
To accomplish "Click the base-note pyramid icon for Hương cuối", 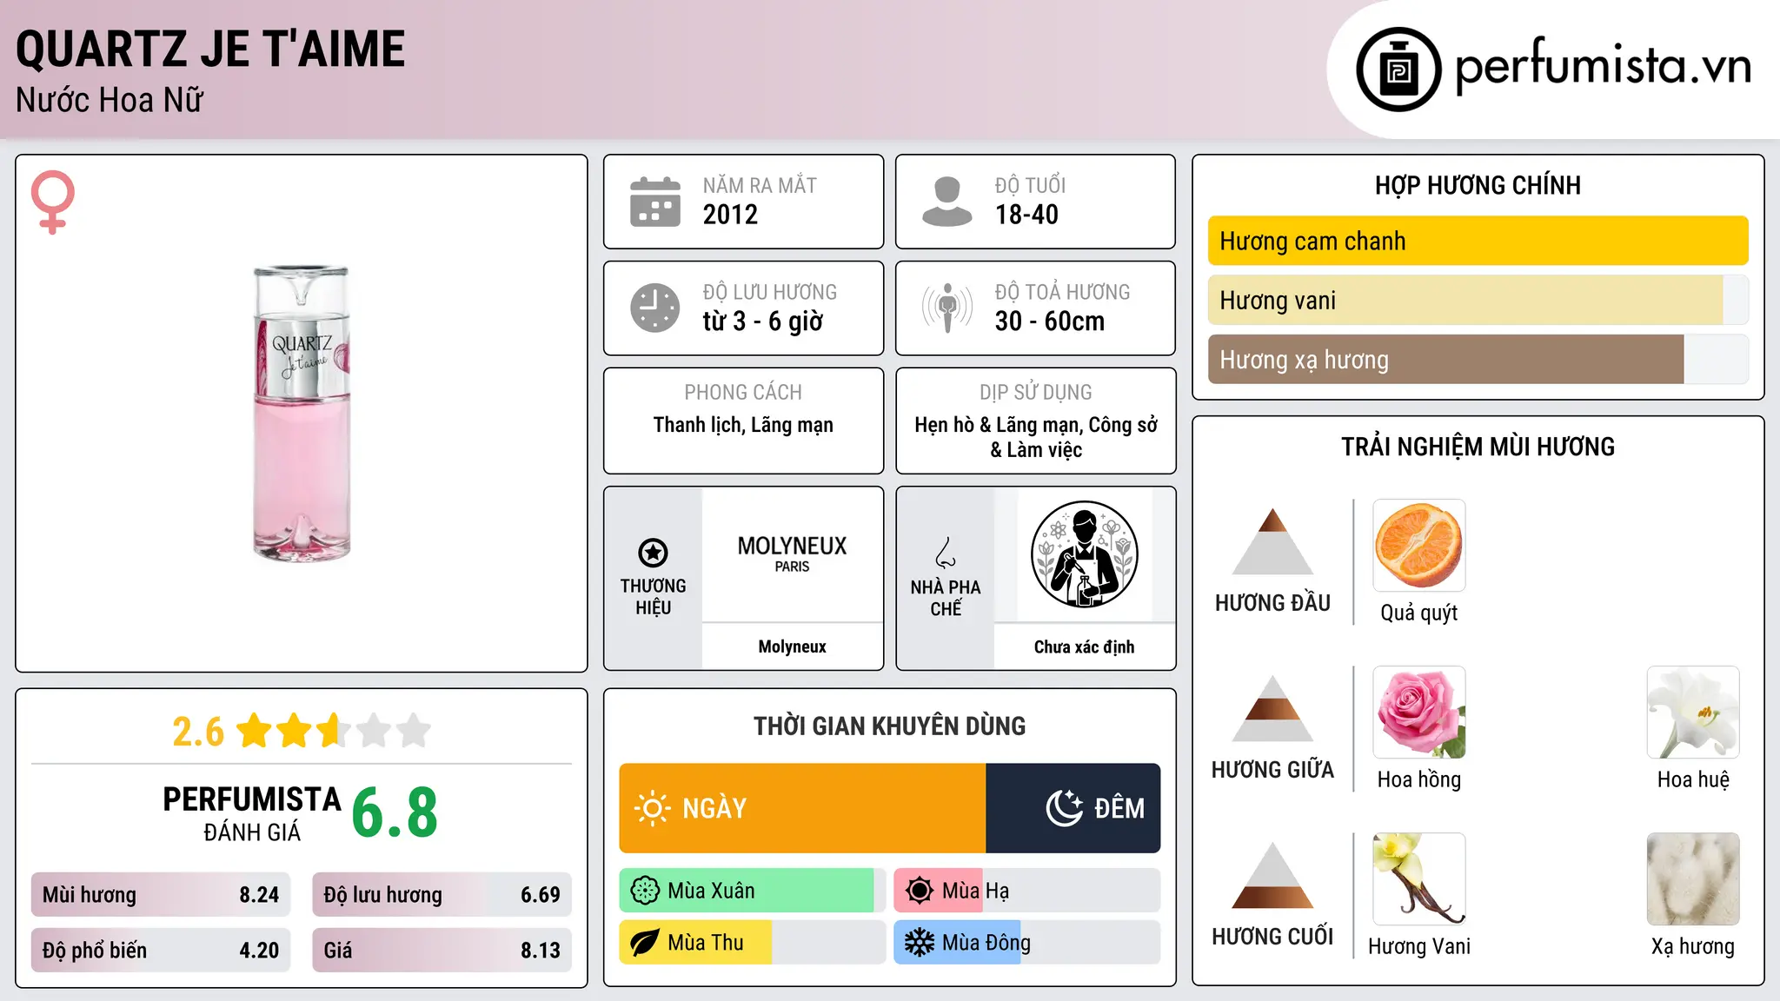I will (x=1272, y=875).
